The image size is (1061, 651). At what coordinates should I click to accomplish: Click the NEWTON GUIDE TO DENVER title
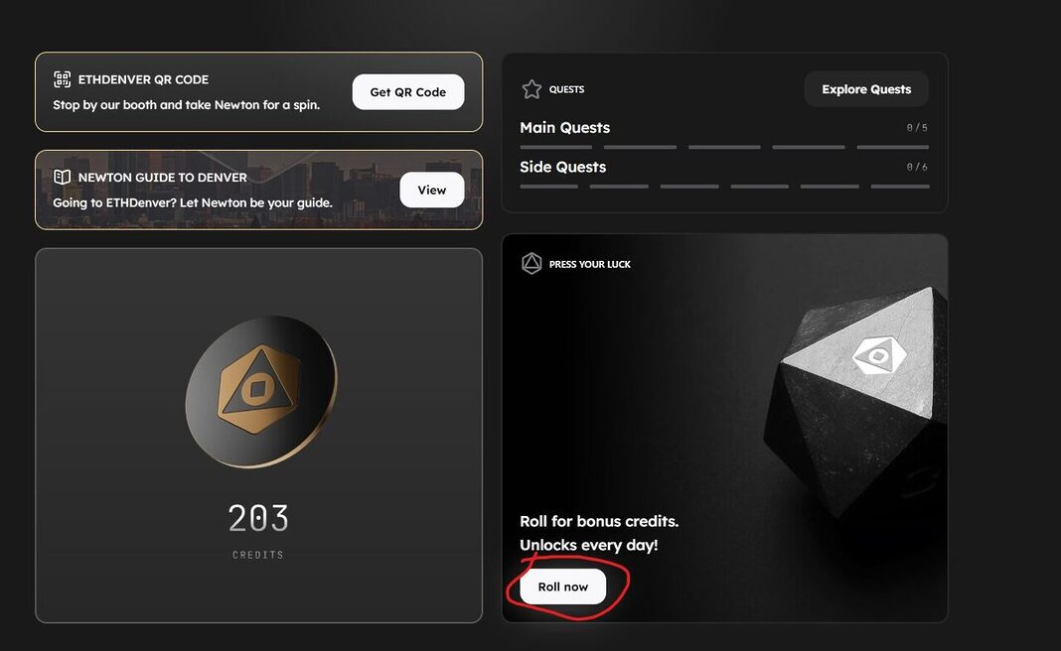click(x=162, y=177)
